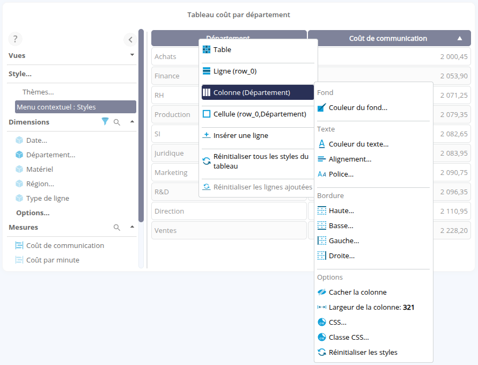The height and width of the screenshot is (365, 478).
Task: Toggle sort arrow on Coût de communication
Action: coord(460,39)
